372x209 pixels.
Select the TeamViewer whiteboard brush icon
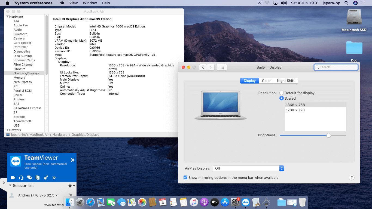click(46, 178)
